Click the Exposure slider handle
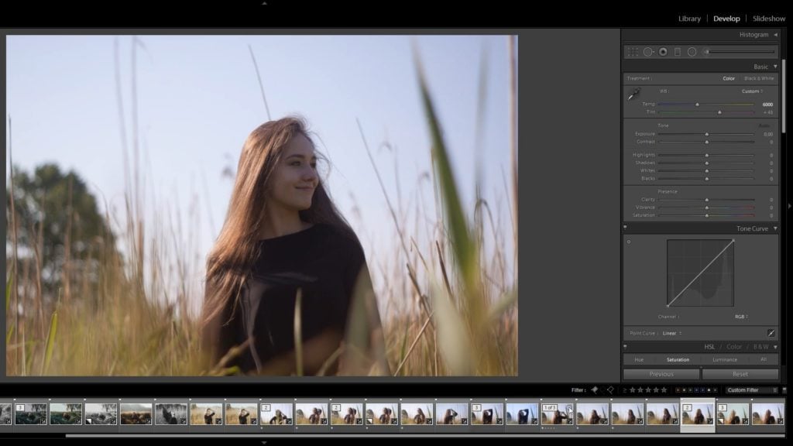The height and width of the screenshot is (446, 793). coord(706,134)
